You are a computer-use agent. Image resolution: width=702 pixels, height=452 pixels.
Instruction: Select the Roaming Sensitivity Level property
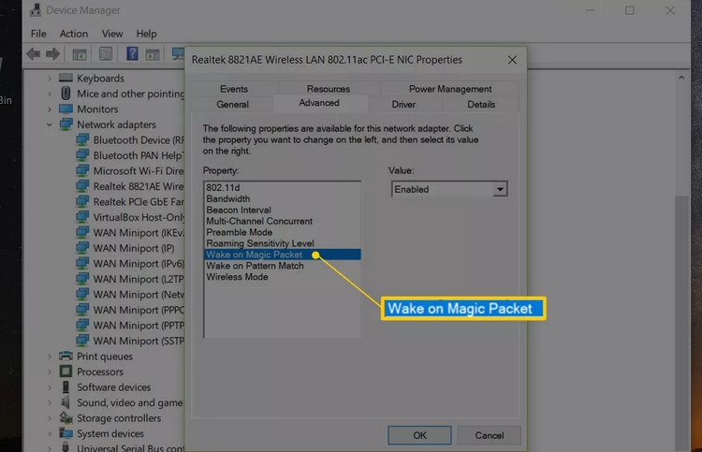(x=283, y=243)
